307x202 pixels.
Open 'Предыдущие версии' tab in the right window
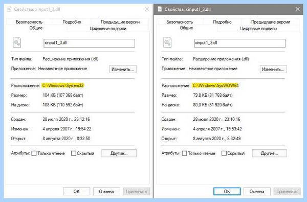[x=271, y=21]
